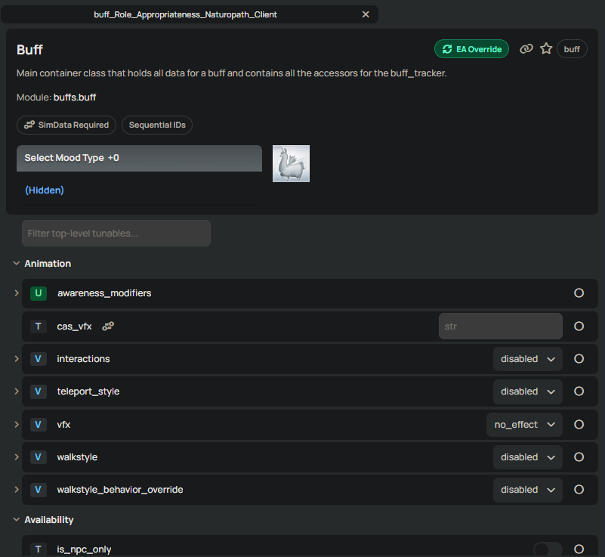The height and width of the screenshot is (557, 605).
Task: Open the vfx no_effect dropdown
Action: (524, 425)
